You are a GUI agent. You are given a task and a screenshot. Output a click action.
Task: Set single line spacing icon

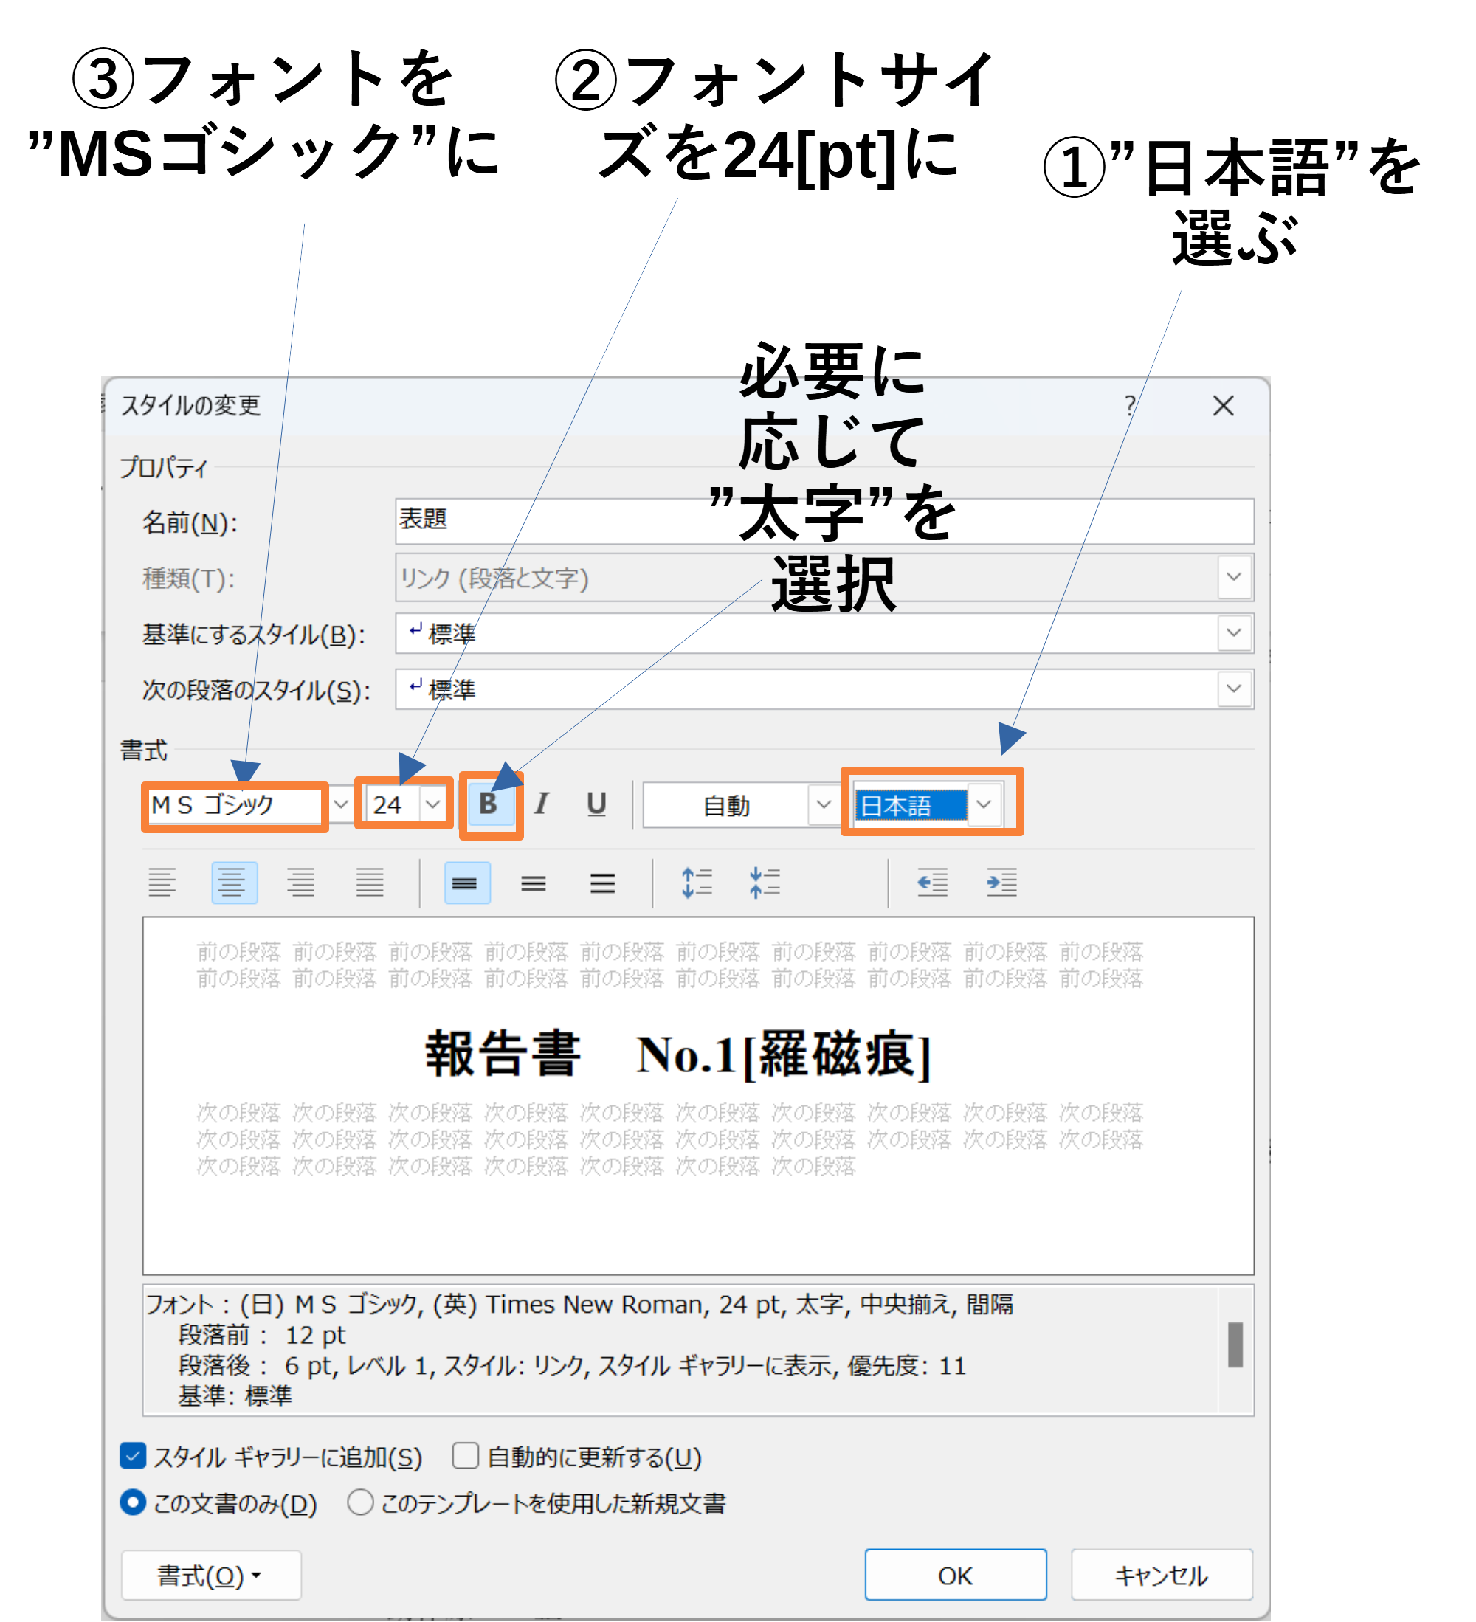tap(466, 884)
